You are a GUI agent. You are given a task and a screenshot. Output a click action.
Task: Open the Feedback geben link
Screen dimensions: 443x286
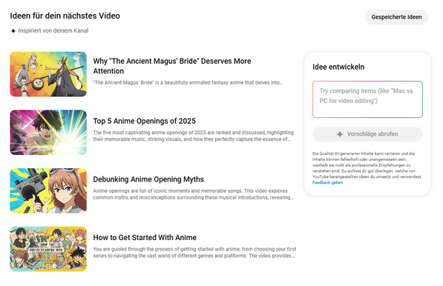click(x=327, y=182)
